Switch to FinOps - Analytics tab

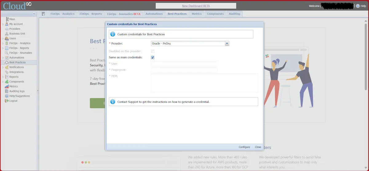62,14
